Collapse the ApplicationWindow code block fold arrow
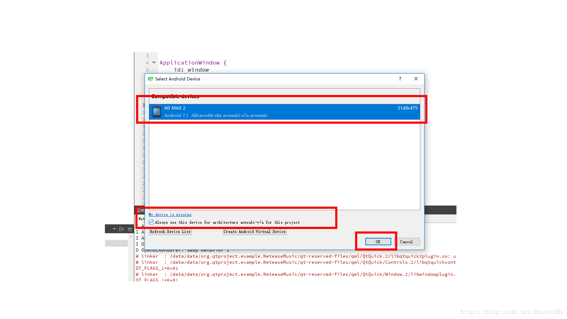This screenshot has width=567, height=319. (x=154, y=62)
